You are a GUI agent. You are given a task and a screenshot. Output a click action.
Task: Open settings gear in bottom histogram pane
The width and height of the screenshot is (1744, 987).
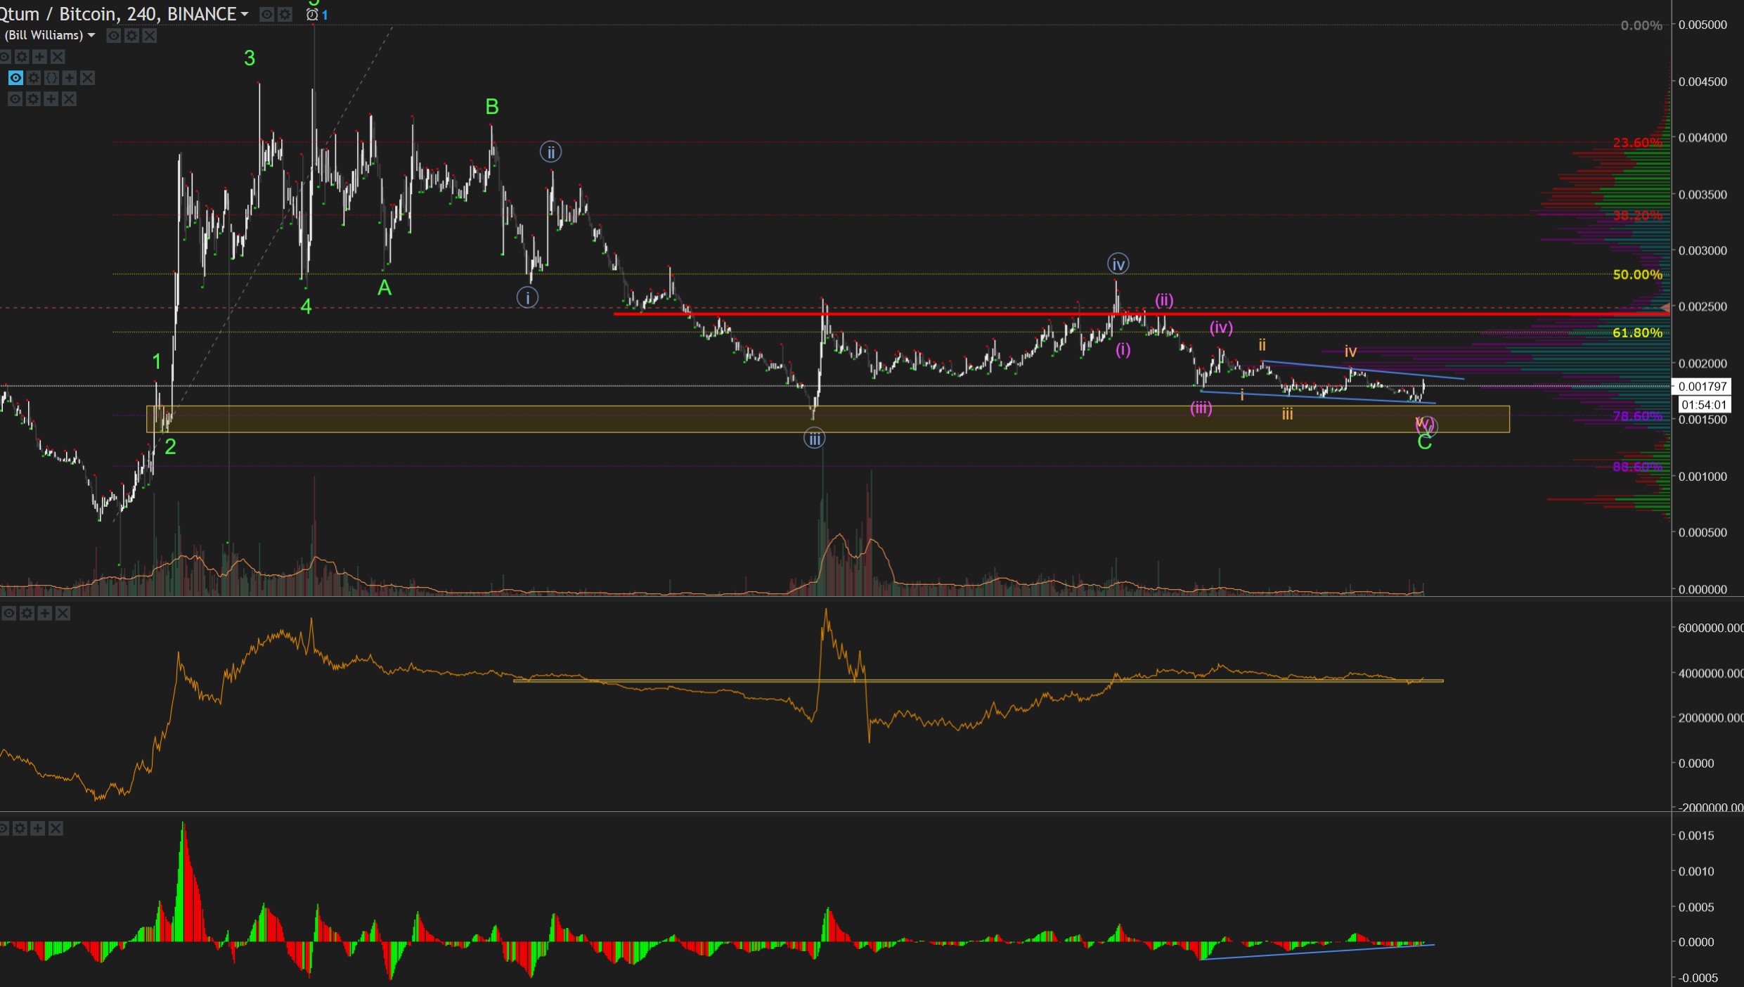(20, 829)
